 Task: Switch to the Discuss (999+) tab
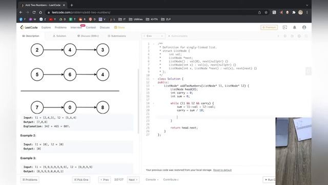coord(88,36)
